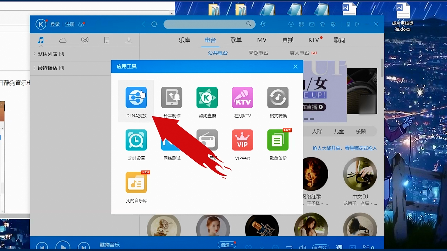Open the 倍速 playback speed dropdown

click(227, 245)
